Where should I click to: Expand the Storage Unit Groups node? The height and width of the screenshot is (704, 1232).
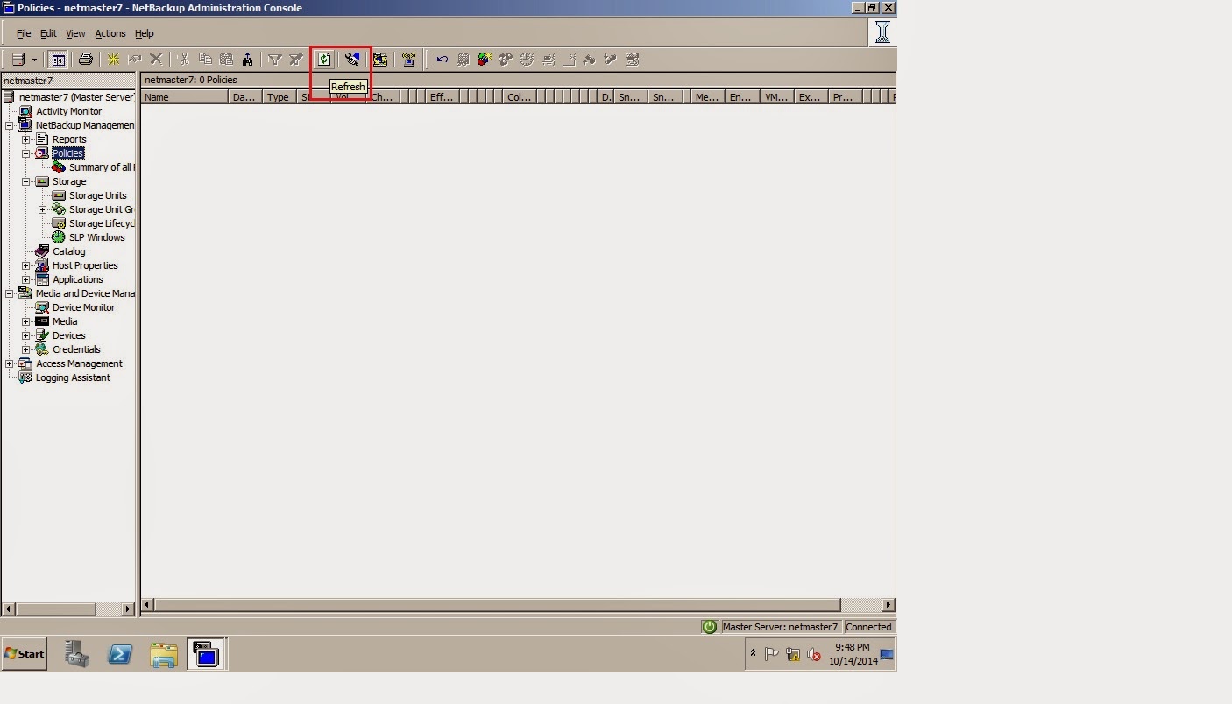(x=43, y=209)
